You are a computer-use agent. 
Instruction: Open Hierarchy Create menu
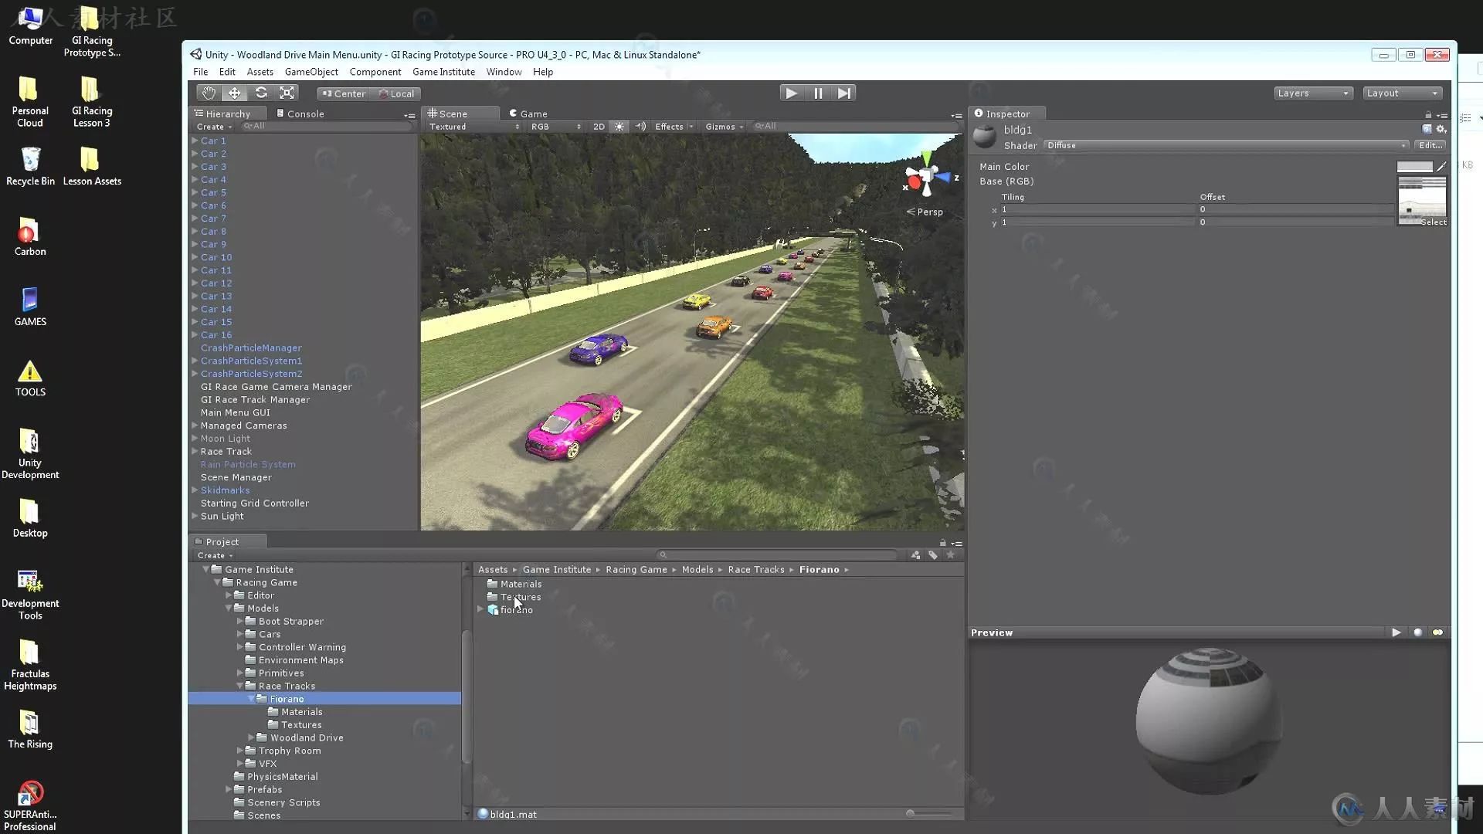214,127
